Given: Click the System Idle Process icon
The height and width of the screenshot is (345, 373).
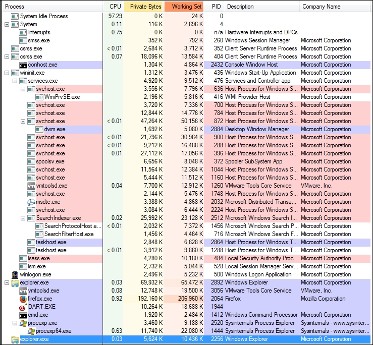Looking at the screenshot, I should tap(15, 17).
